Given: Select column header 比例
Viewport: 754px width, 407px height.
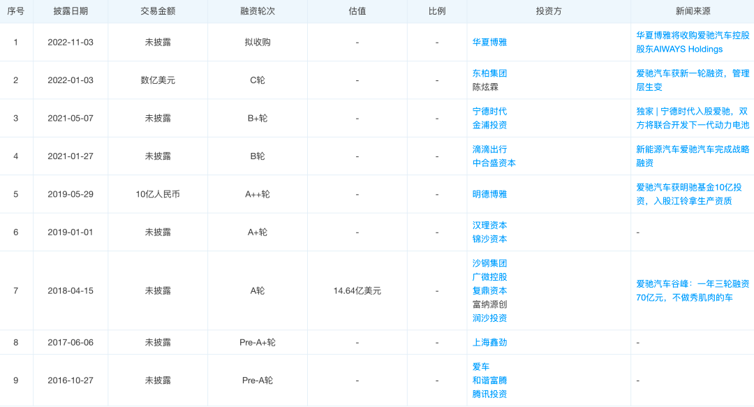Looking at the screenshot, I should (437, 11).
